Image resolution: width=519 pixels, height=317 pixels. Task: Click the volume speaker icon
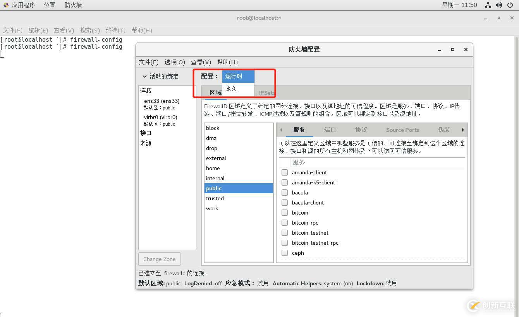pos(499,5)
